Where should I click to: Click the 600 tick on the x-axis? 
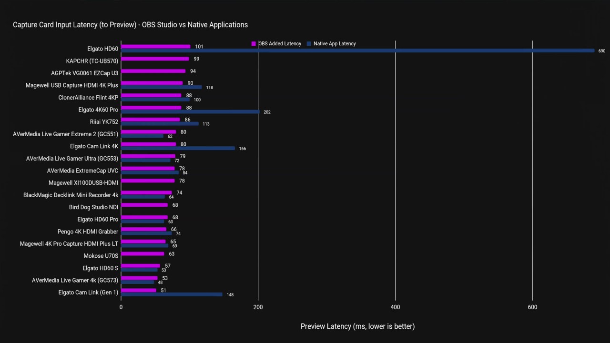click(x=532, y=307)
